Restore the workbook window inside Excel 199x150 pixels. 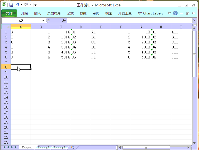[x=188, y=13]
